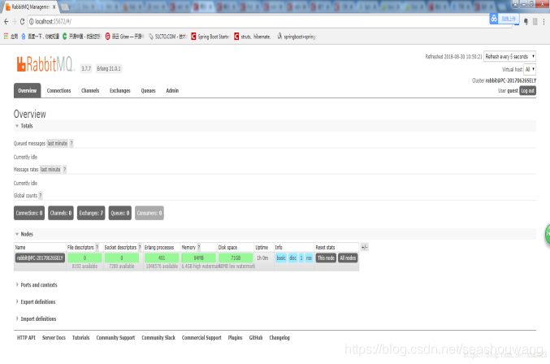The height and width of the screenshot is (364, 550).
Task: Click the question mark beside Message rates
Action: 64,169
